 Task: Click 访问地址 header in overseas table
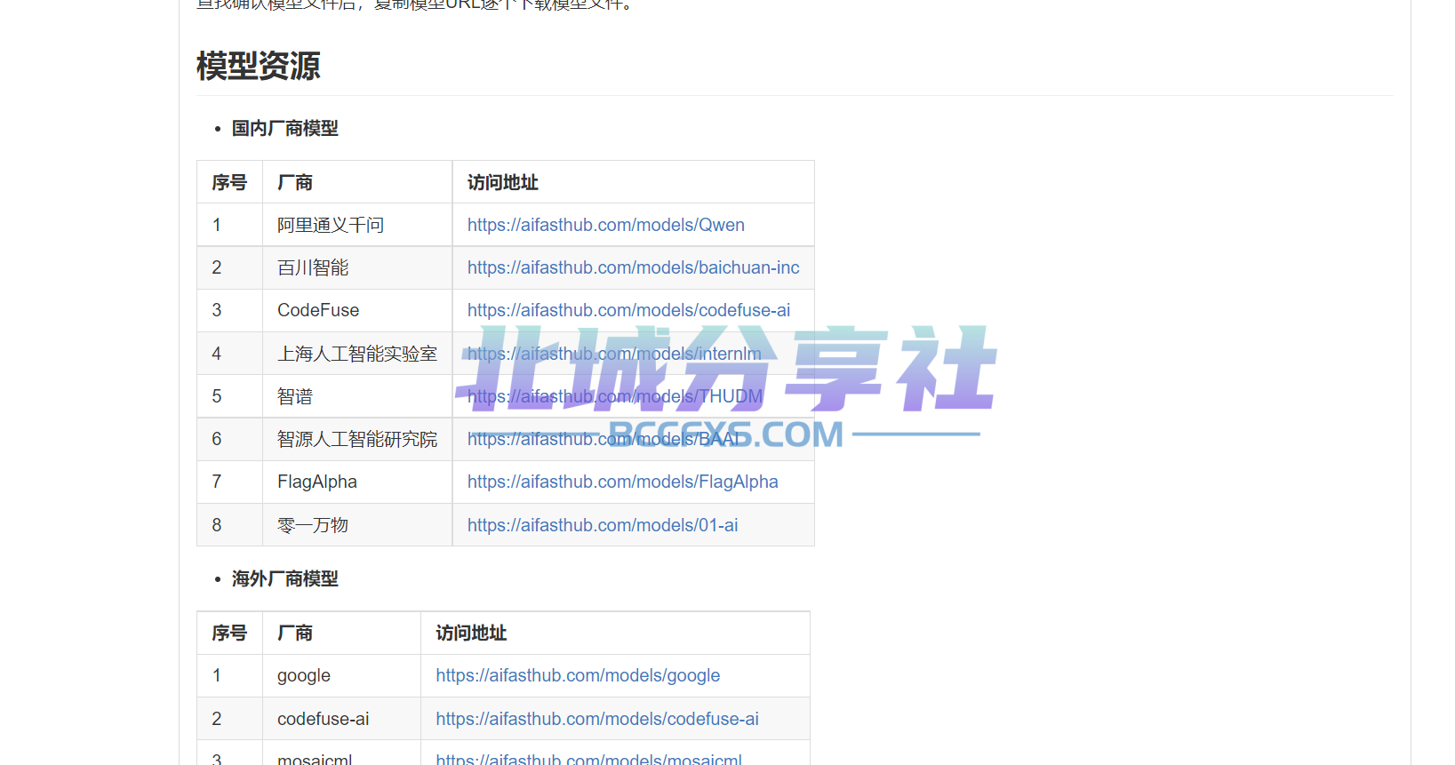coord(471,633)
